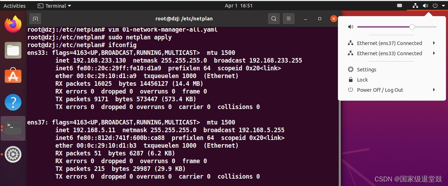448x186 pixels.
Task: Select Ethernet (ens37) Connected entry
Action: click(x=392, y=43)
